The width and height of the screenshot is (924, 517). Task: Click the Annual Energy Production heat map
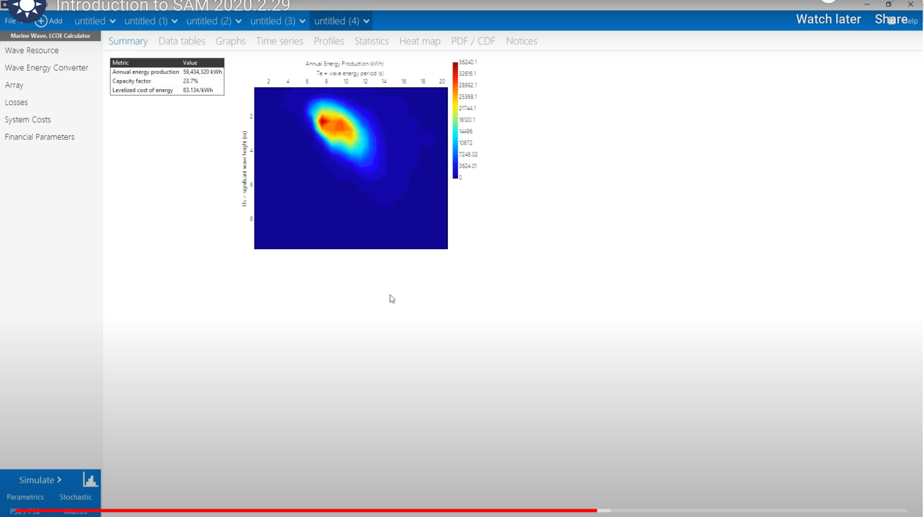click(x=351, y=168)
